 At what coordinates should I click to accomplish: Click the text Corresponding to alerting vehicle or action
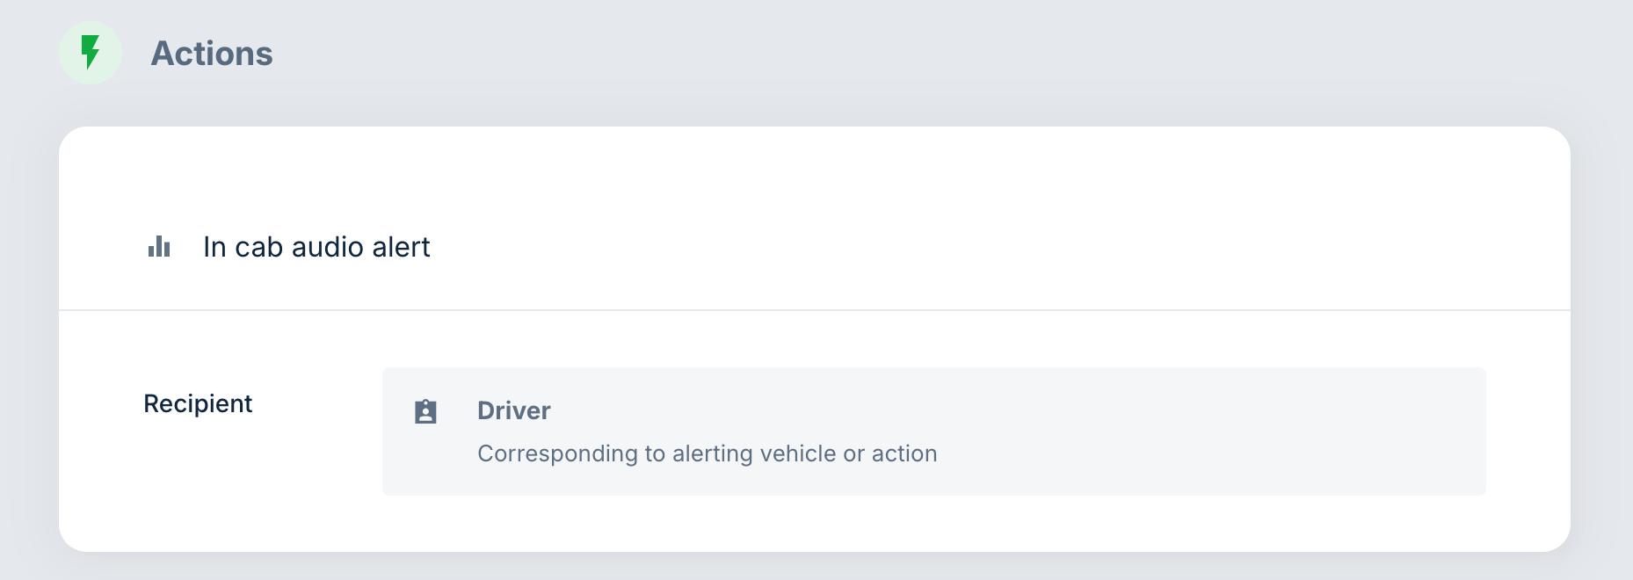point(708,453)
